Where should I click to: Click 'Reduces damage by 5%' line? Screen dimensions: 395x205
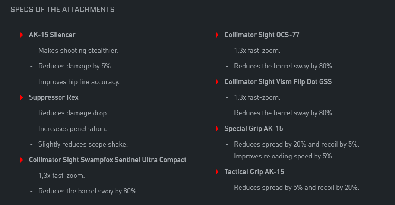tap(75, 66)
